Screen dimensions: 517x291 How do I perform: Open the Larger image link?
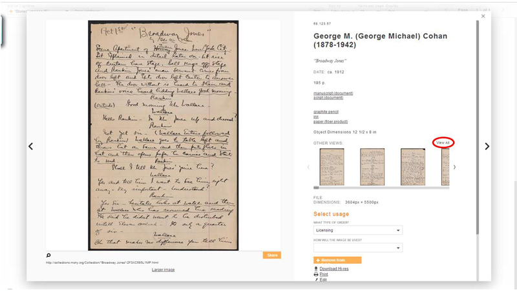(164, 270)
